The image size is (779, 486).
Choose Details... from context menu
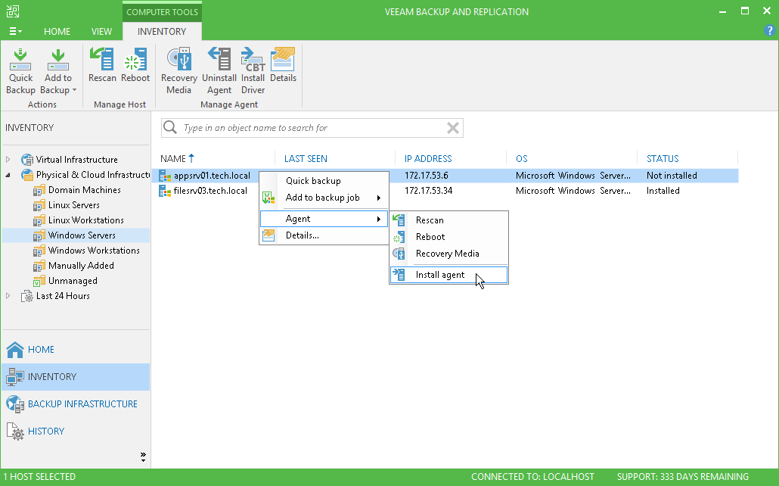324,235
